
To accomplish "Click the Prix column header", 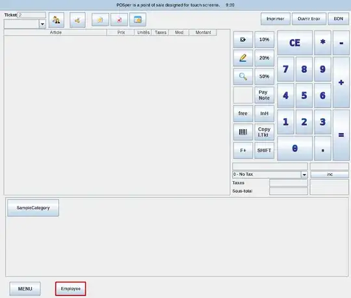I will click(x=121, y=32).
